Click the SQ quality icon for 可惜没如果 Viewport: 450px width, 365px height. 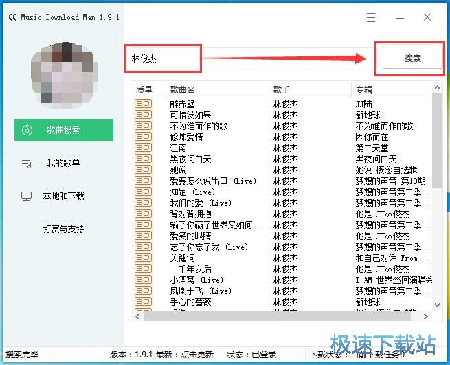pos(143,115)
